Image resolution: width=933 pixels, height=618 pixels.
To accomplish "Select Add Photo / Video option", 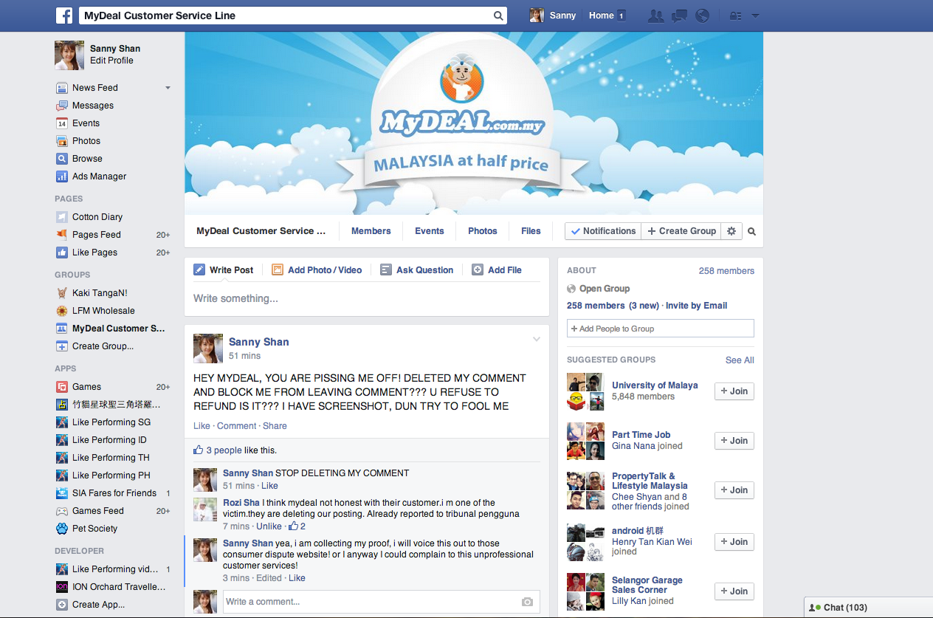I will tap(317, 270).
